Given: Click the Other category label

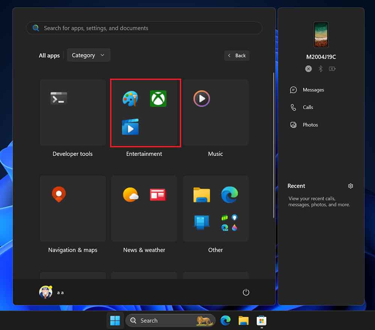Looking at the screenshot, I should [x=216, y=250].
